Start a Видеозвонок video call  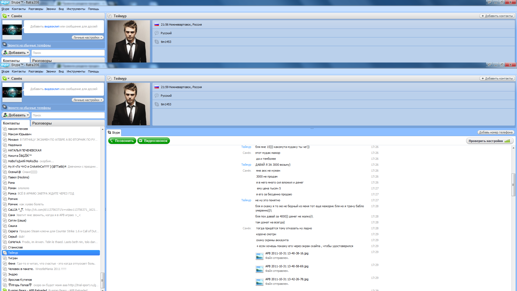tap(153, 141)
